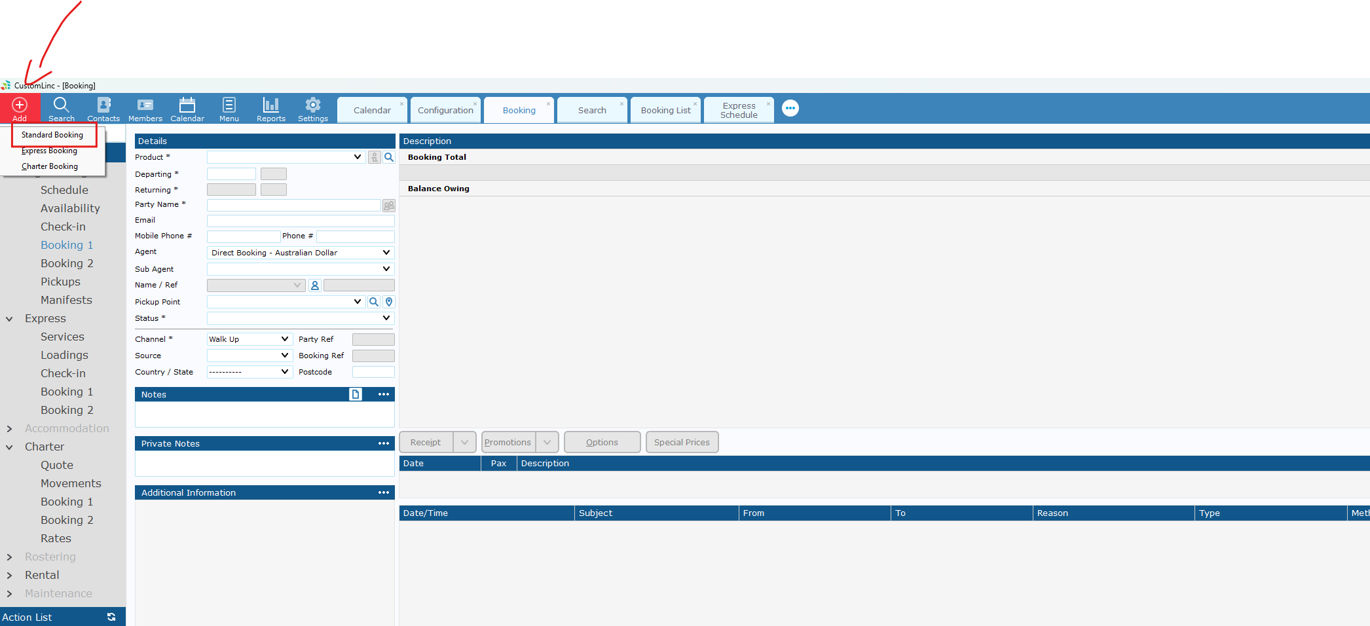This screenshot has height=626, width=1370.
Task: Close the Booking List tab
Action: 695,103
